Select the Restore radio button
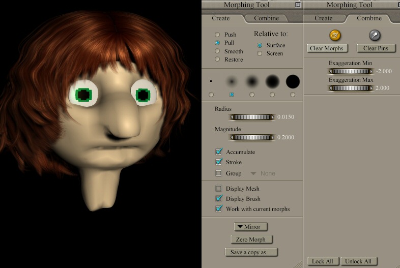 point(217,59)
